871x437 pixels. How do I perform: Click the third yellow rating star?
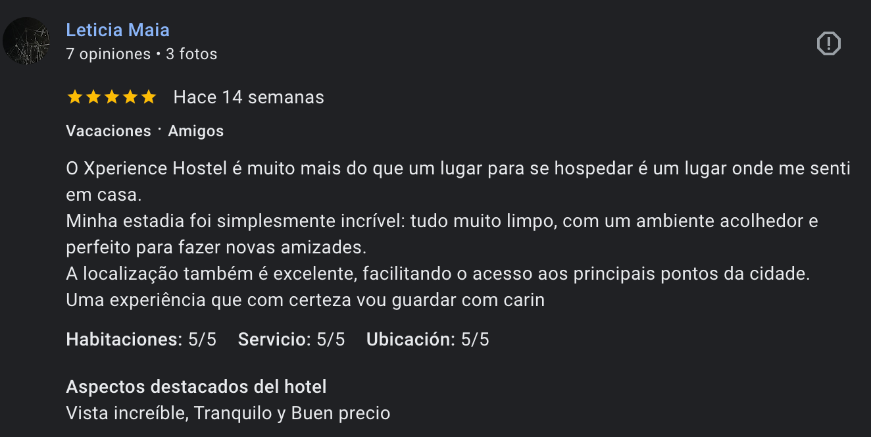pyautogui.click(x=112, y=97)
